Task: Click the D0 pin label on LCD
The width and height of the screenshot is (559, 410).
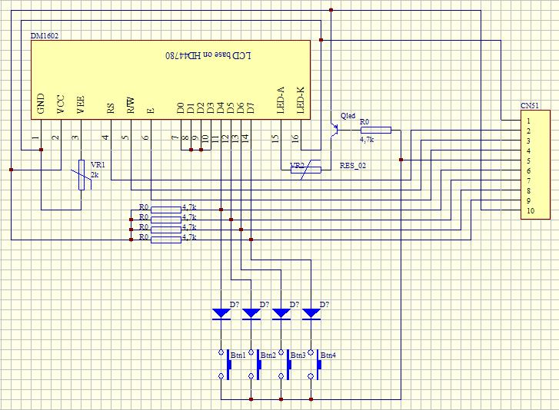Action: click(x=181, y=108)
